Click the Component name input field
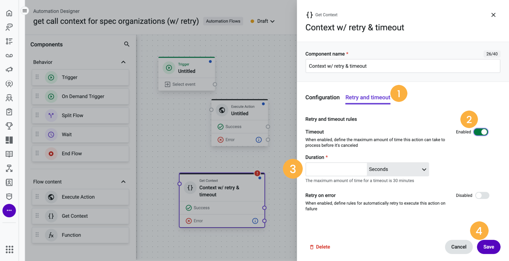 click(403, 66)
